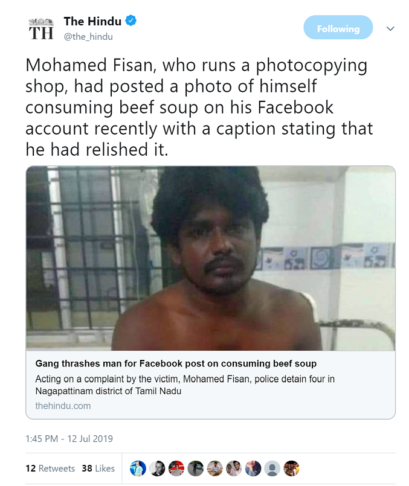Image resolution: width=409 pixels, height=486 pixels.
Task: Click the @the_hindu handle
Action: pyautogui.click(x=88, y=36)
